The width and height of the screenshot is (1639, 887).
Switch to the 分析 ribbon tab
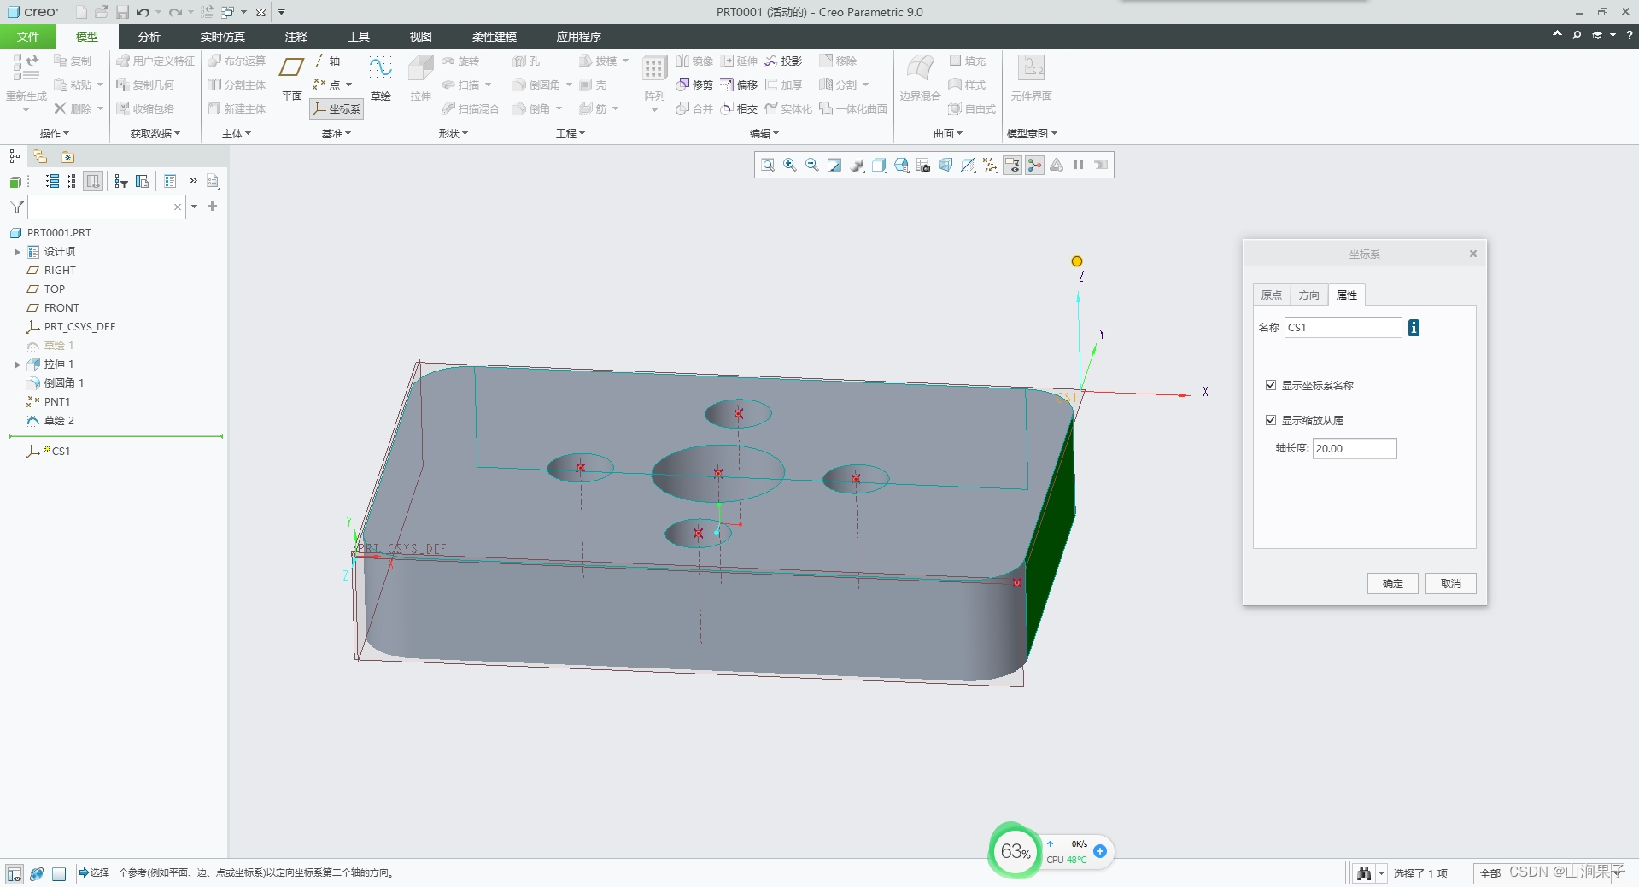[x=149, y=37]
